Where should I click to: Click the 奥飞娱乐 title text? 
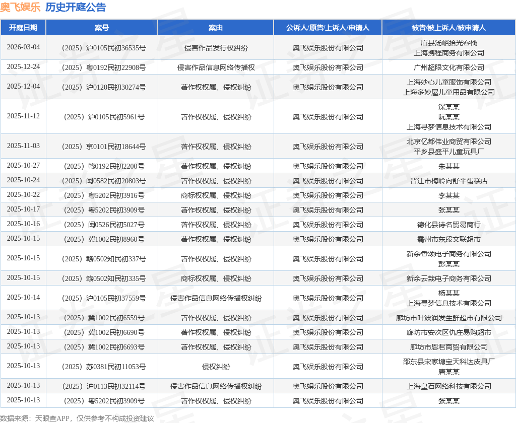[20, 7]
